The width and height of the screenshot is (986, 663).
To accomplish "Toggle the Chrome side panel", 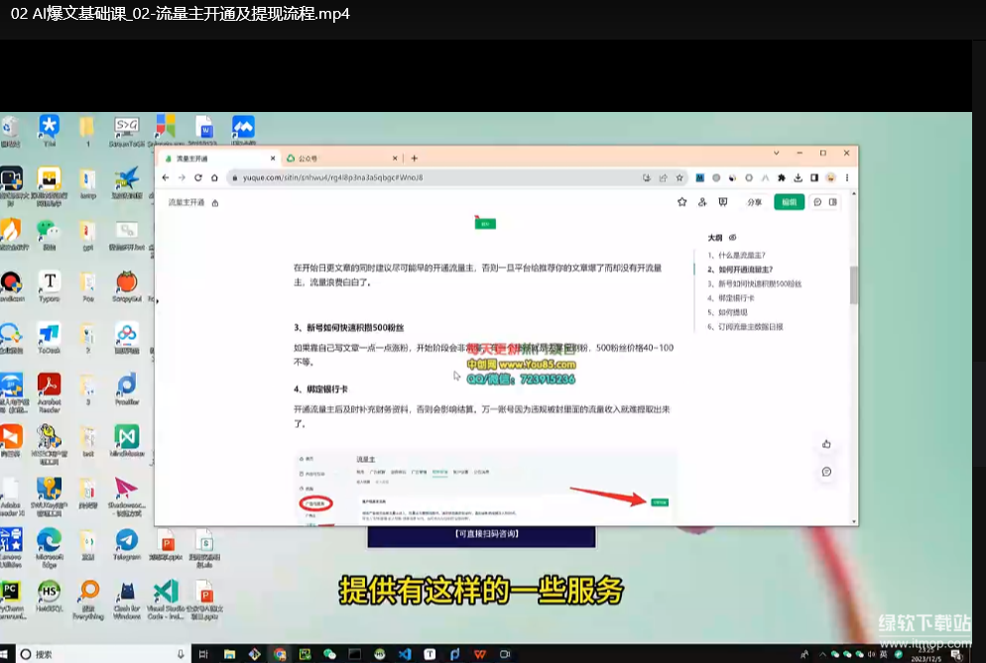I will coord(814,177).
